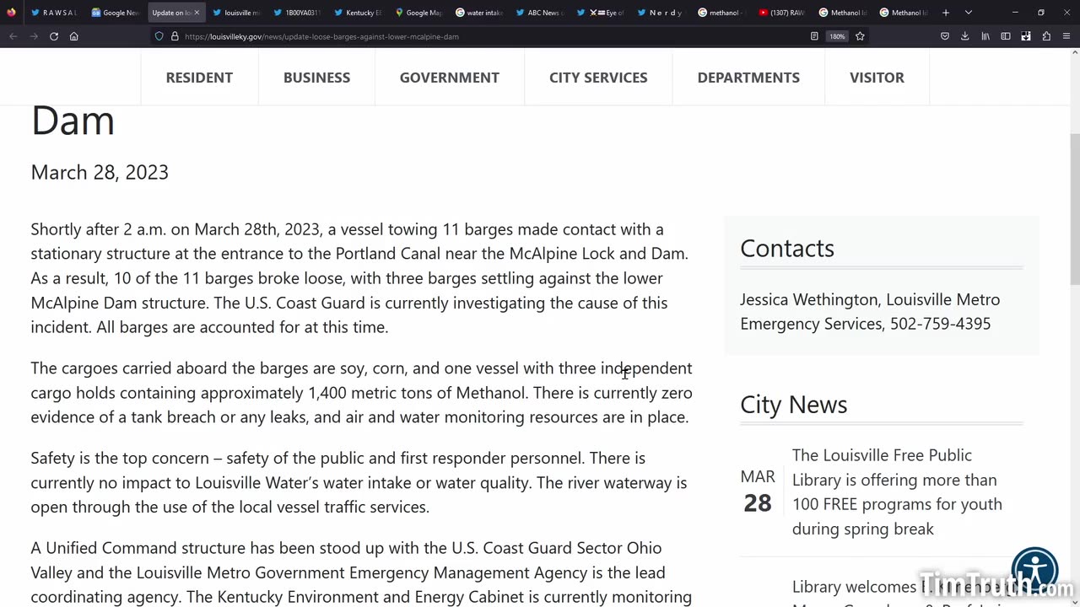The width and height of the screenshot is (1080, 607).
Task: Open the Free Public Library news link
Action: pyautogui.click(x=897, y=492)
